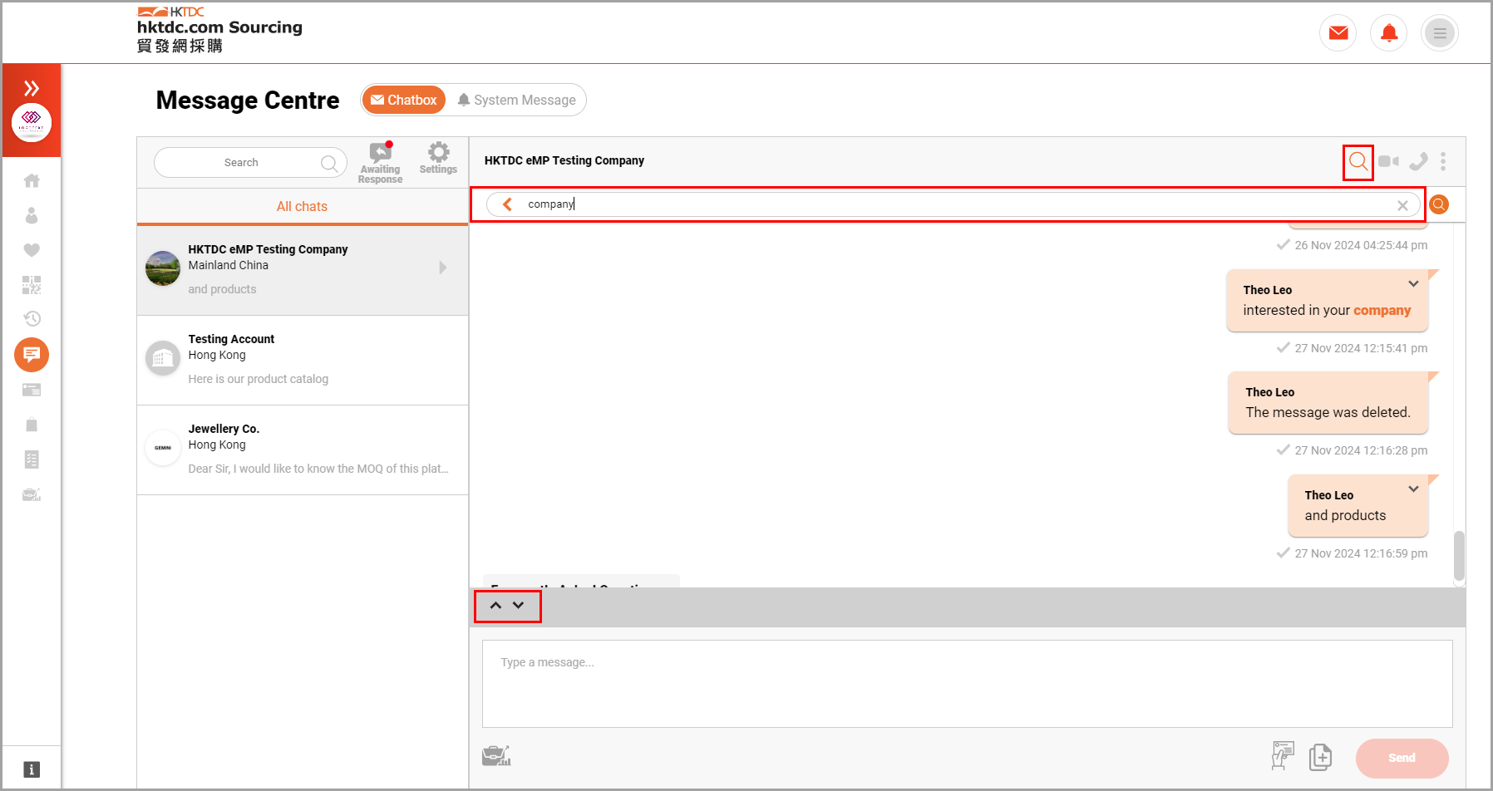Open Jewellery Co. conversation
Screen dimensions: 1493x791
point(303,450)
